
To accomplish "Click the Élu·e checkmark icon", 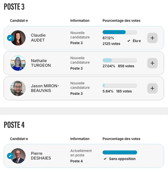I will pyautogui.click(x=129, y=41).
